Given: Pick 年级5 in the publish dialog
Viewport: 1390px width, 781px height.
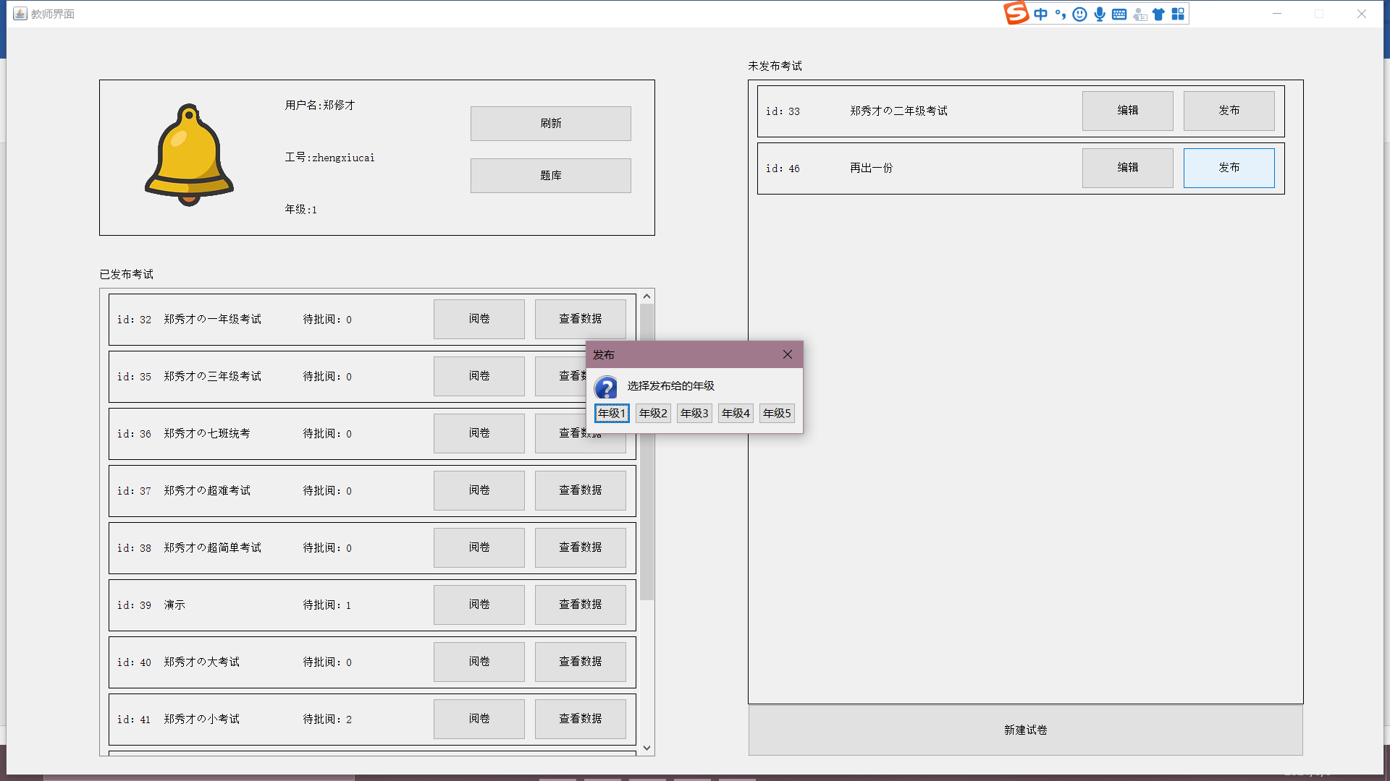Looking at the screenshot, I should click(x=777, y=413).
